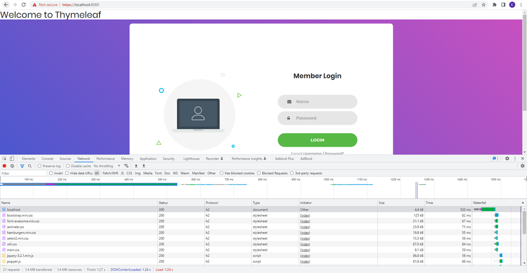Select the All request type filter
This screenshot has height=273, width=527.
(x=97, y=173)
